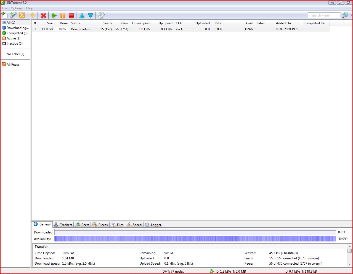Sort by ETA column header
The width and height of the screenshot is (353, 274).
[x=182, y=23]
